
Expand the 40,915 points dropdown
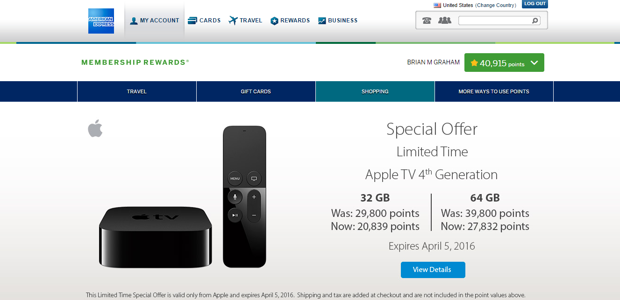pyautogui.click(x=534, y=62)
